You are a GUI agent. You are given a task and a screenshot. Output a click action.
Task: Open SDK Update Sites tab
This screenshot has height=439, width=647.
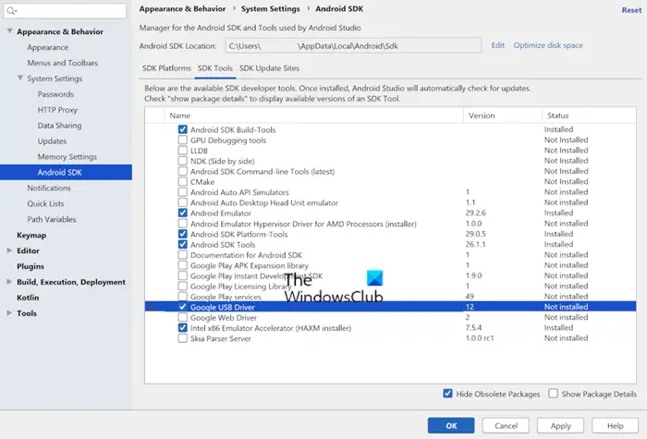(270, 68)
